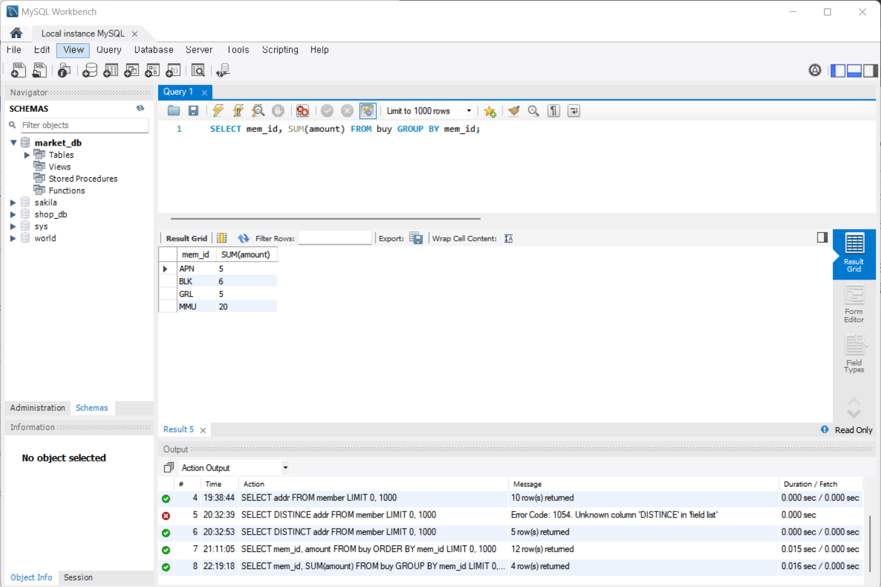
Task: Select the Stored Procedures tree item
Action: click(x=83, y=179)
